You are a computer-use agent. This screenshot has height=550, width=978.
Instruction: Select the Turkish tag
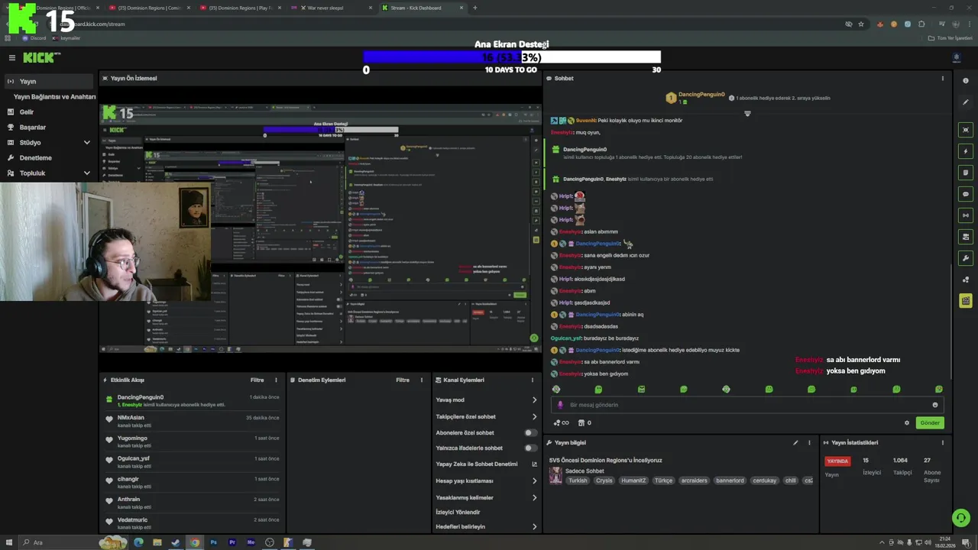578,480
